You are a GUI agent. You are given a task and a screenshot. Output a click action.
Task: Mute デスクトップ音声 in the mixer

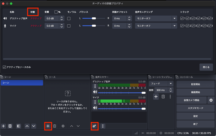pyautogui.click(x=95, y=92)
